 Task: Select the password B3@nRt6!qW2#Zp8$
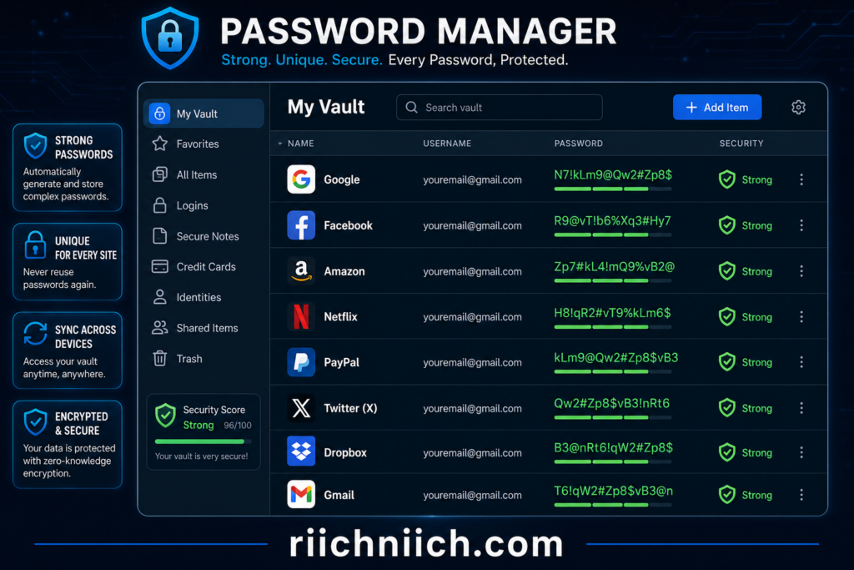pos(613,447)
